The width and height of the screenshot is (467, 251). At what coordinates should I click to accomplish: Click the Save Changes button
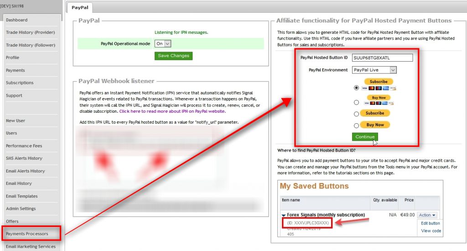click(x=173, y=56)
